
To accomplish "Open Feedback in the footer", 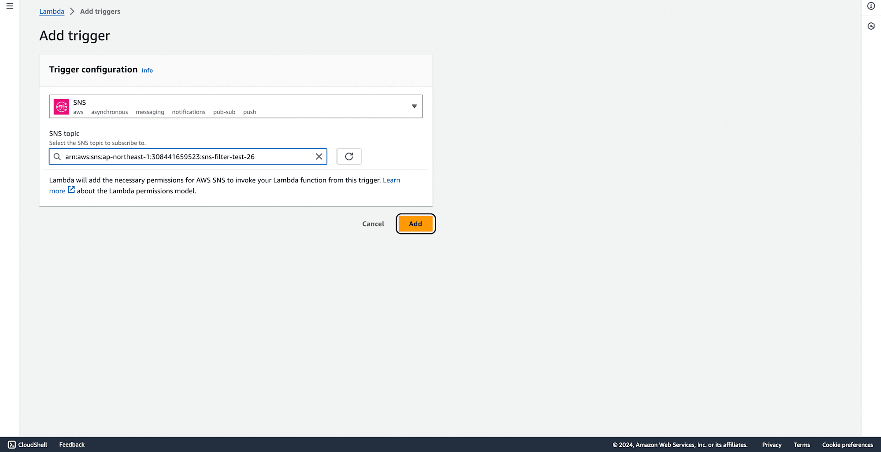I will tap(72, 445).
